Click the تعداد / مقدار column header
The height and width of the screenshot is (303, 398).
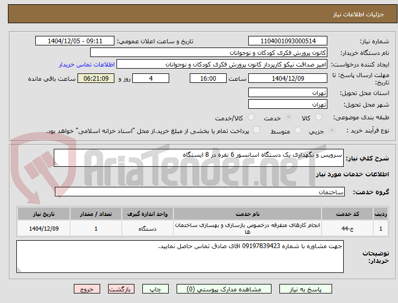[96, 214]
